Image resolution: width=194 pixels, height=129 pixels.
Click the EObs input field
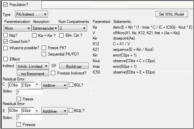click(x=15, y=110)
